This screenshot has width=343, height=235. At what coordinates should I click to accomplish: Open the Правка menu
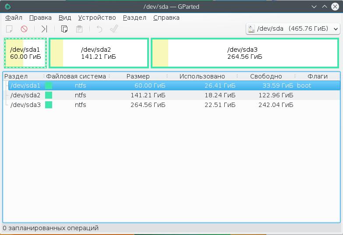pos(40,18)
